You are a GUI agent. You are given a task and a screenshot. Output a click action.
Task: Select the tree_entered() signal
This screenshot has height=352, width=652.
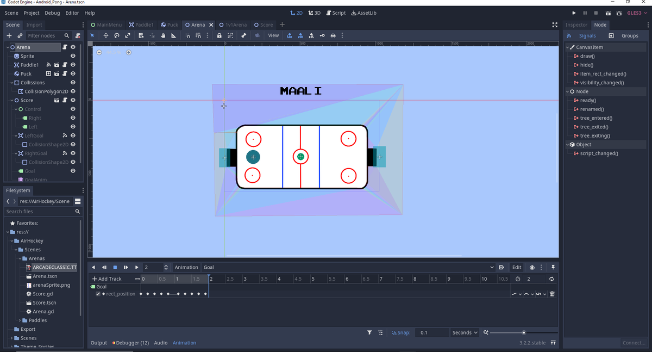point(596,118)
